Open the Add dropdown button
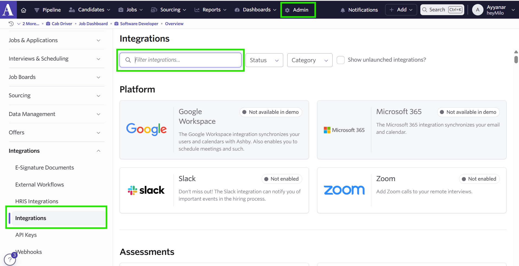 click(x=401, y=10)
